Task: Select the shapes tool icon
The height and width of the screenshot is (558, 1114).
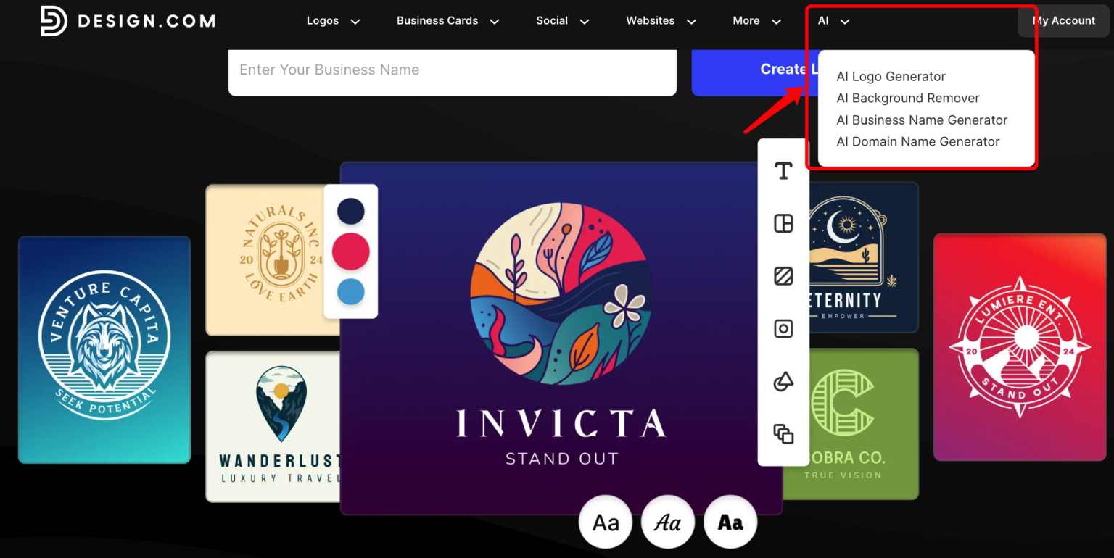Action: point(783,381)
